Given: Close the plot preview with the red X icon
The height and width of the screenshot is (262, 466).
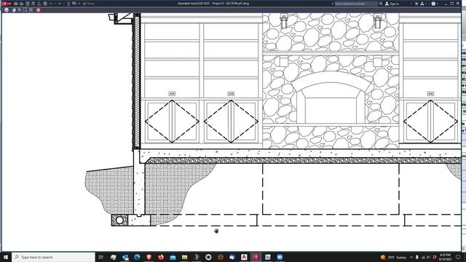Looking at the screenshot, I should click(39, 9).
